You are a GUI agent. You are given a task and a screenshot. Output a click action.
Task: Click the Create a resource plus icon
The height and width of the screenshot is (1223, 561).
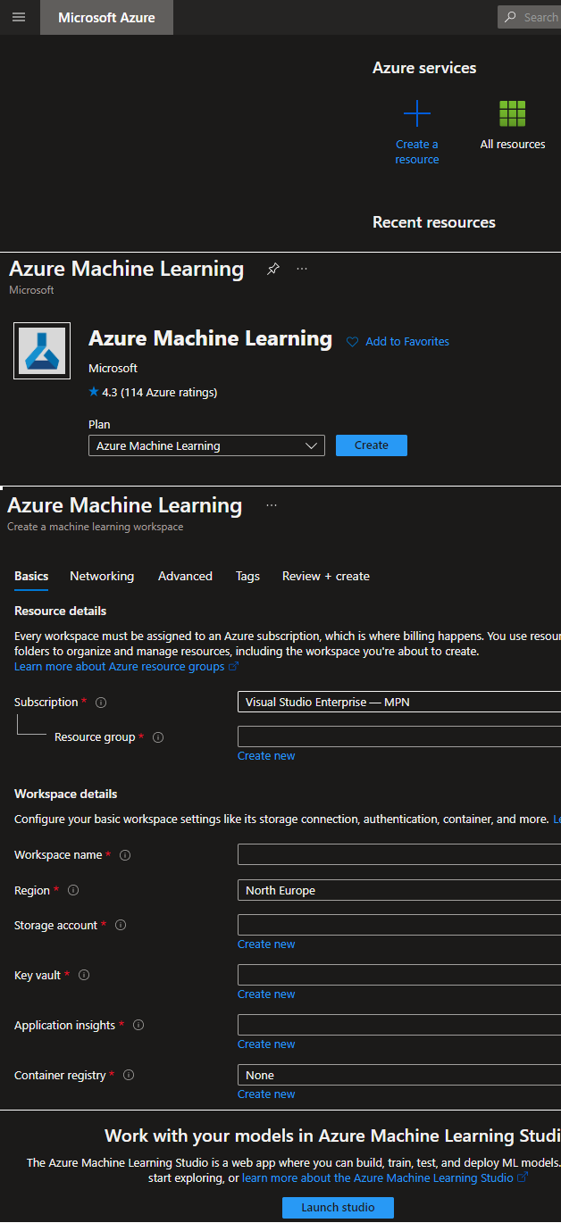click(x=417, y=113)
